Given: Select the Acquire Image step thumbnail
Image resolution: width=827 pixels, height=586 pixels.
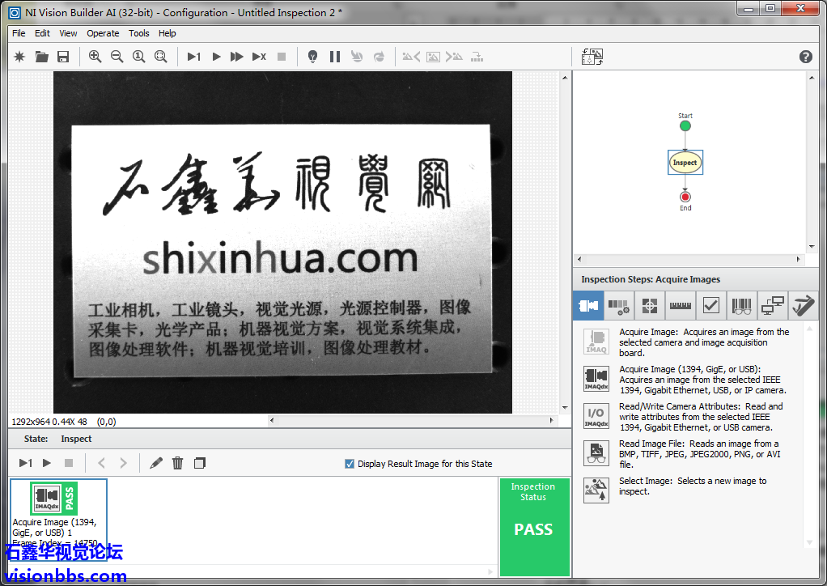Looking at the screenshot, I should (53, 499).
